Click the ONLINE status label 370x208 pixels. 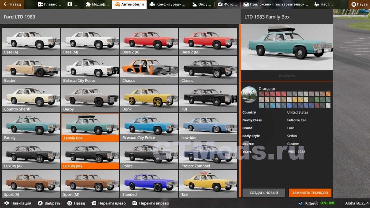pos(328,203)
